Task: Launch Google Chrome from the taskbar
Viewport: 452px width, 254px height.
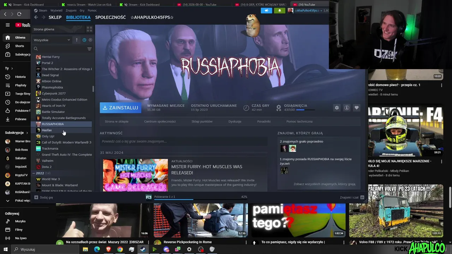Action: pyautogui.click(x=120, y=249)
